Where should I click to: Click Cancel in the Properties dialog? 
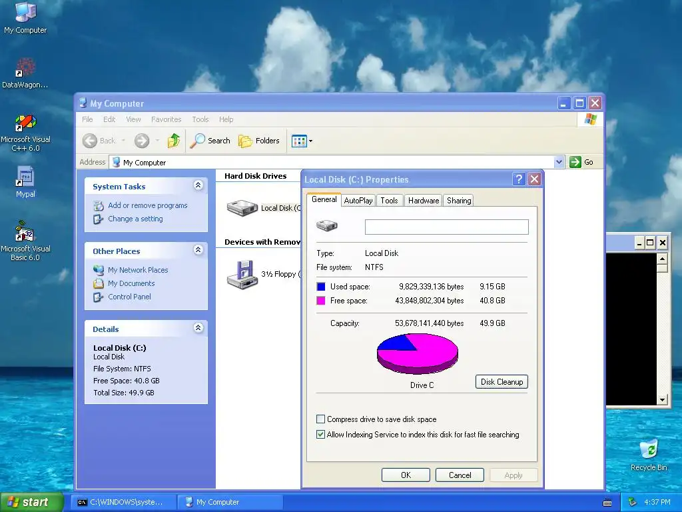(x=460, y=475)
